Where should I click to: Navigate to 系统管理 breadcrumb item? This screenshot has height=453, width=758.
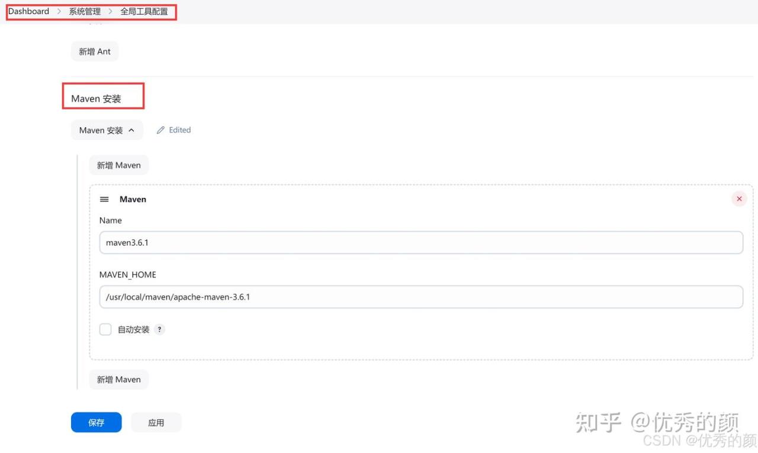[x=85, y=11]
